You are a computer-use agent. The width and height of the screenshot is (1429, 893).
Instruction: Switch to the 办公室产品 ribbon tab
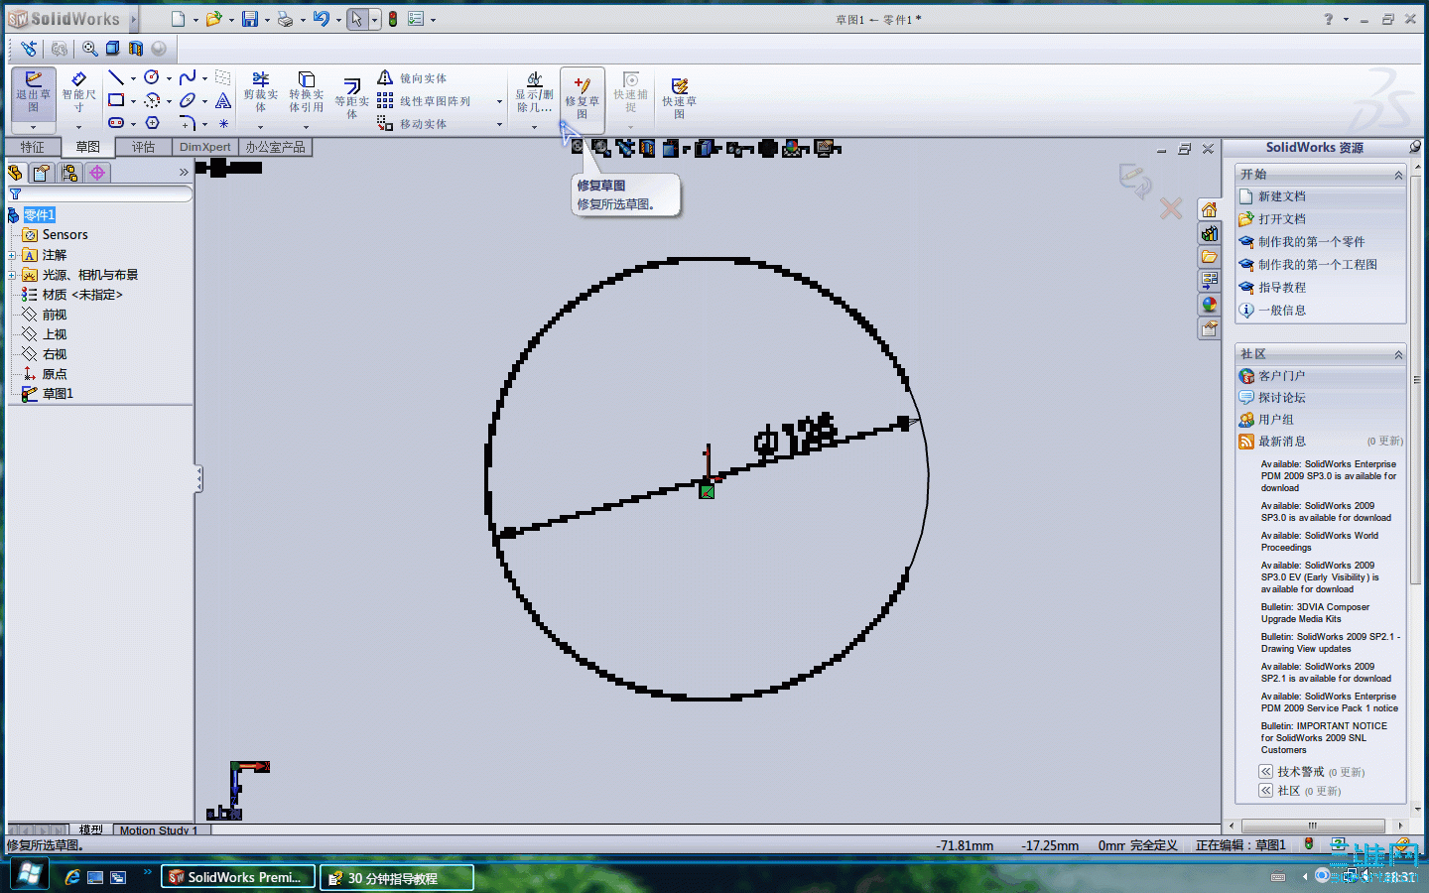click(275, 147)
